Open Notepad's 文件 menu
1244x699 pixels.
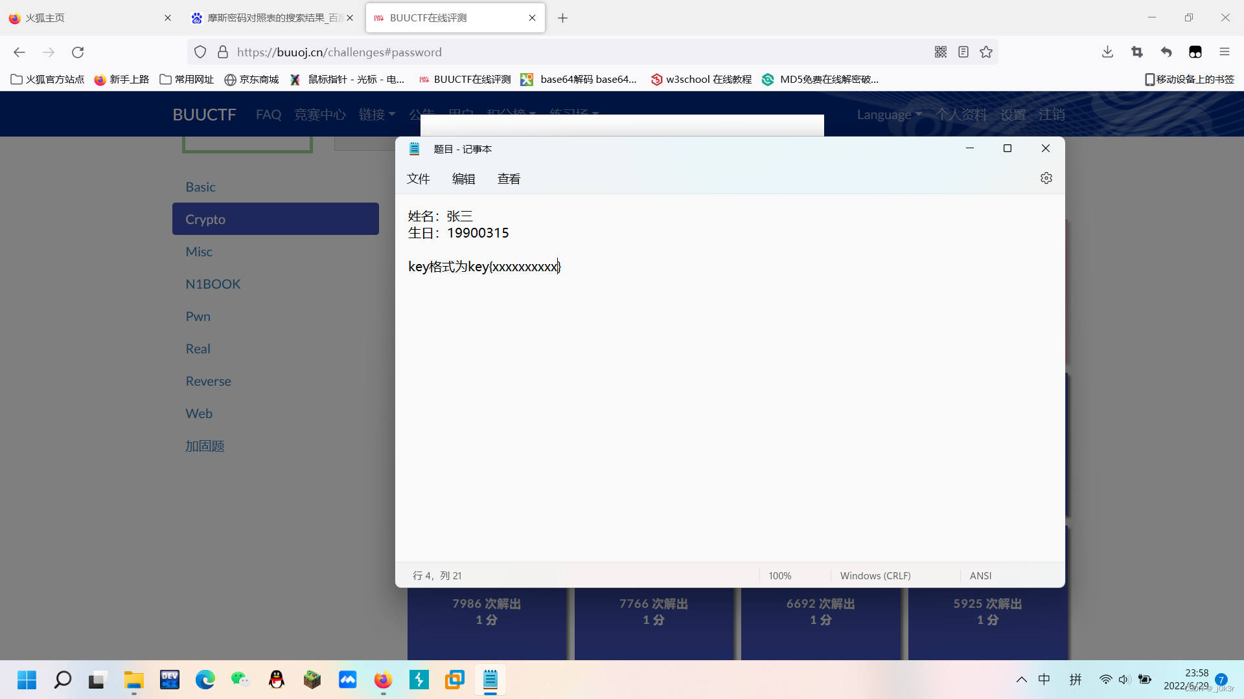418,179
